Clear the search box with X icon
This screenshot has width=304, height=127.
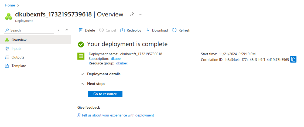coord(59,30)
